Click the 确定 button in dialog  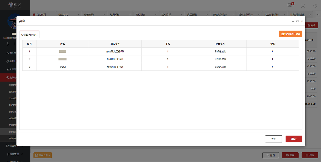(294, 139)
